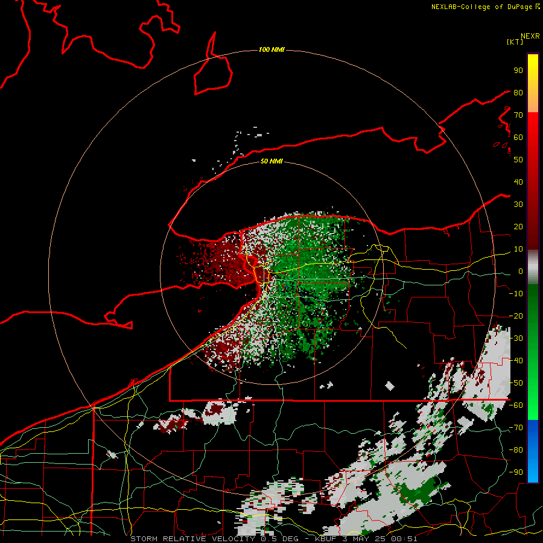This screenshot has width=543, height=543.
Task: Click the 40 value on the velocity scale
Action: (x=518, y=182)
